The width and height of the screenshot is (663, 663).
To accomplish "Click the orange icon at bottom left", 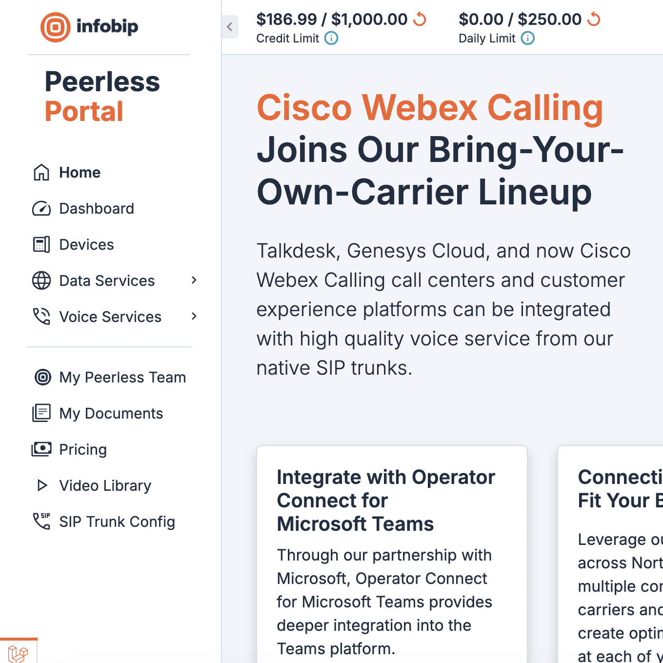I will click(x=18, y=654).
